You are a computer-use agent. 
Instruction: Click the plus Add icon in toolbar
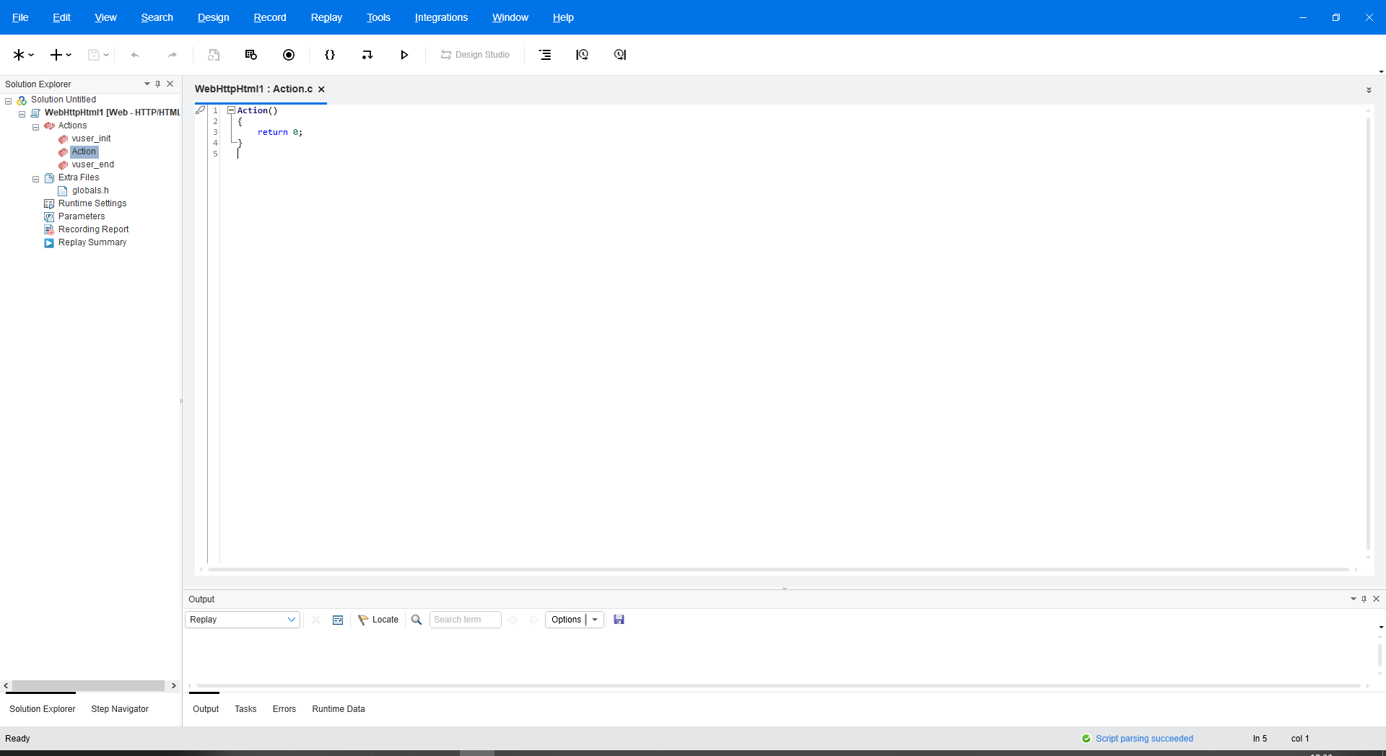click(x=56, y=55)
